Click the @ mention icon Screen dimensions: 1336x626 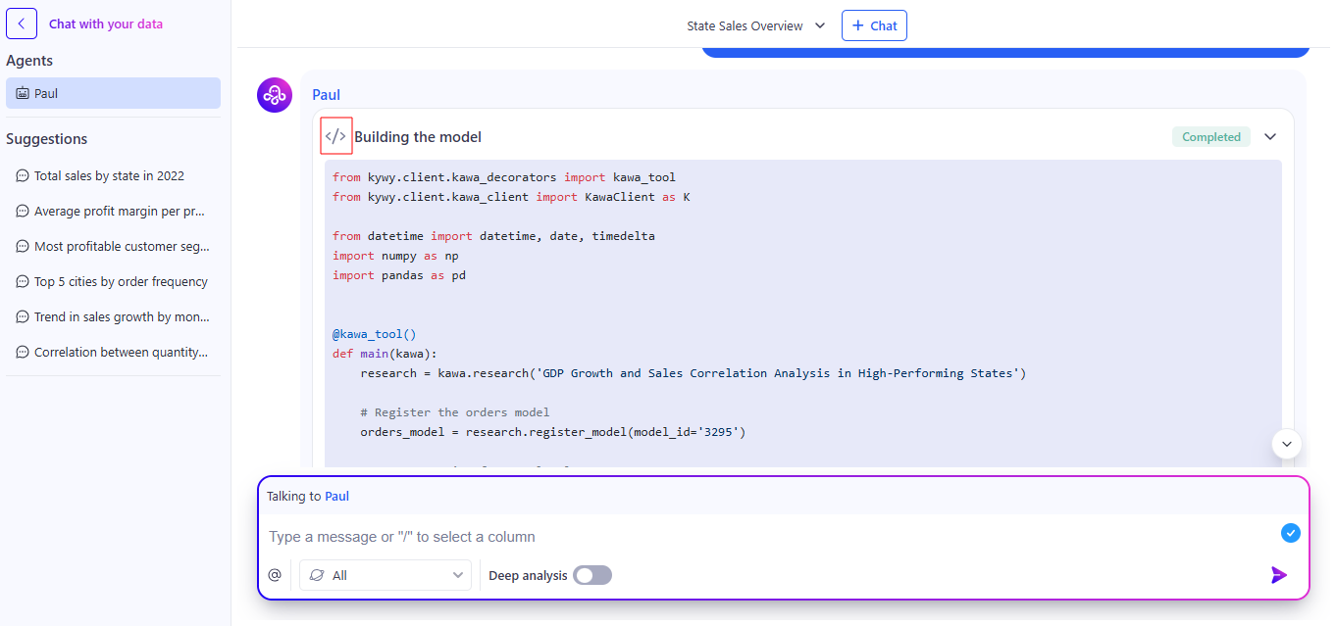[x=275, y=575]
